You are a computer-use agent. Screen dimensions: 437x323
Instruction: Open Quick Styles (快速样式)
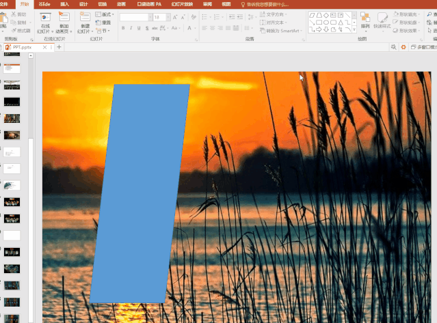coord(382,20)
